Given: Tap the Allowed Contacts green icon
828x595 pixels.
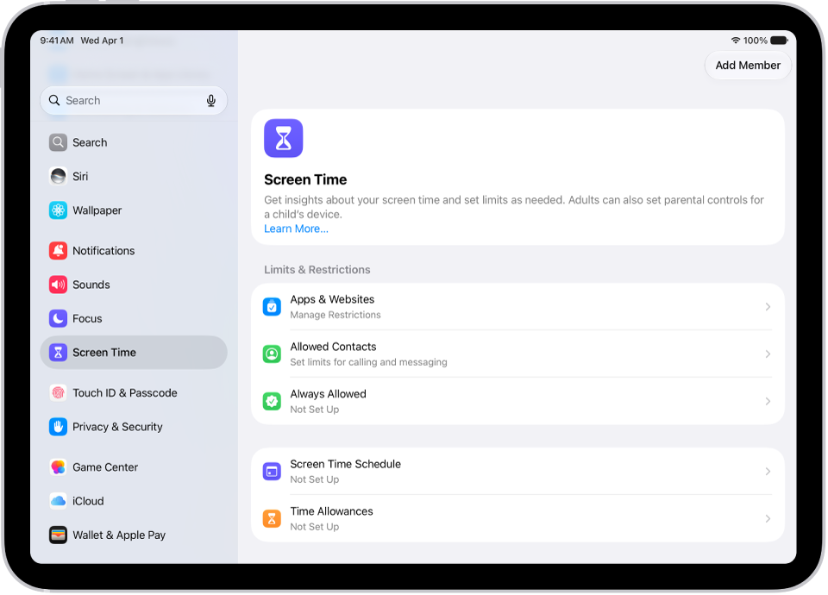Looking at the screenshot, I should 272,354.
